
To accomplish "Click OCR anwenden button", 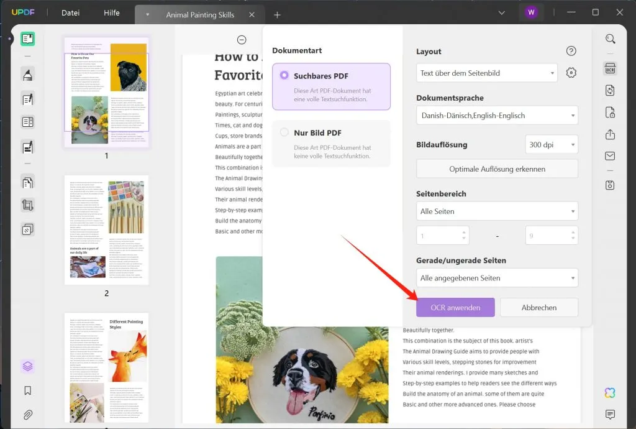I will (x=455, y=308).
